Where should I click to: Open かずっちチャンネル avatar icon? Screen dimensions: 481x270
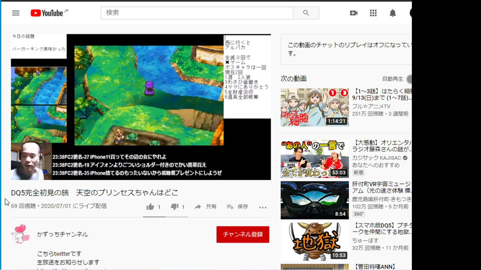[x=21, y=234]
